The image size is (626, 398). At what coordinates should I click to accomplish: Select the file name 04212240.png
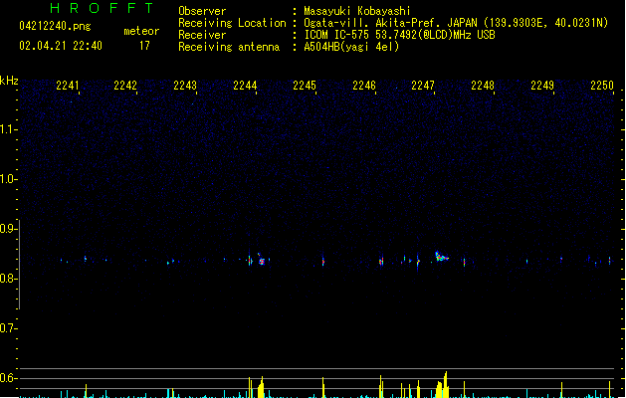click(x=55, y=26)
